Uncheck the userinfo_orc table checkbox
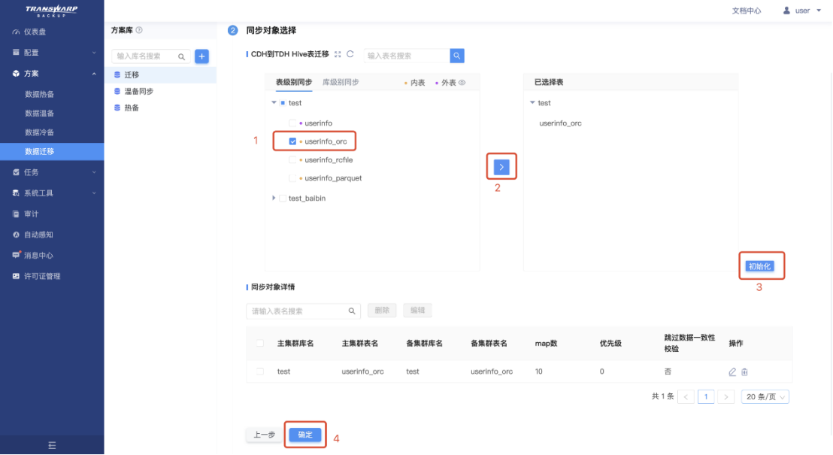Viewport: 833px width, 455px height. tap(292, 141)
